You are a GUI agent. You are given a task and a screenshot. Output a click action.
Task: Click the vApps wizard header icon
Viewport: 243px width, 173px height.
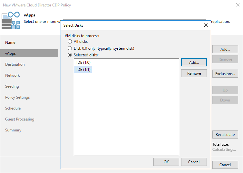(x=11, y=20)
